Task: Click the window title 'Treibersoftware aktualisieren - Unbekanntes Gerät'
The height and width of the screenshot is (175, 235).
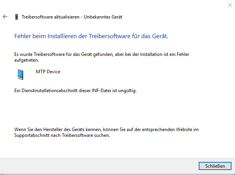Action: (x=72, y=17)
